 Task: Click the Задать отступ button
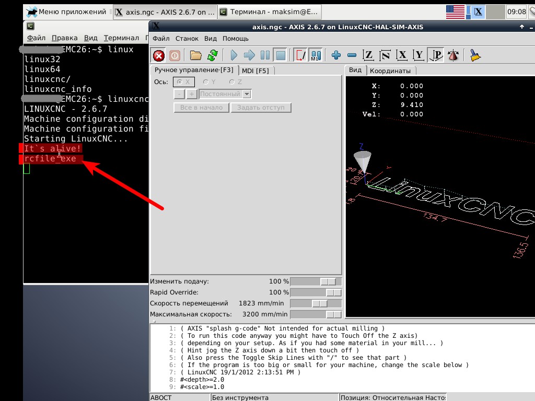261,108
